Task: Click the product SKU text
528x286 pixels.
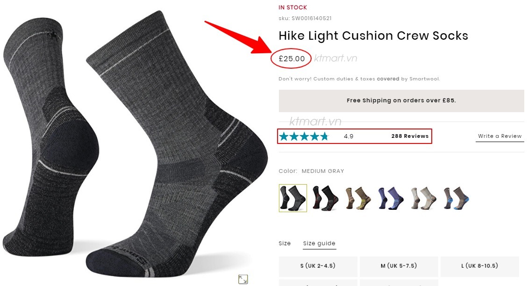Action: tap(305, 18)
